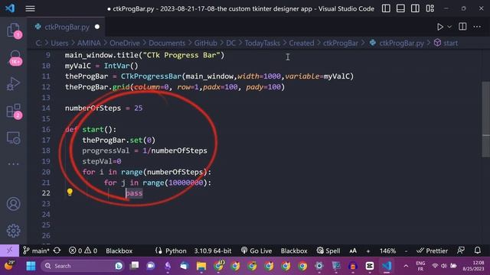Open File Explorer from the taskbar

coord(201,266)
